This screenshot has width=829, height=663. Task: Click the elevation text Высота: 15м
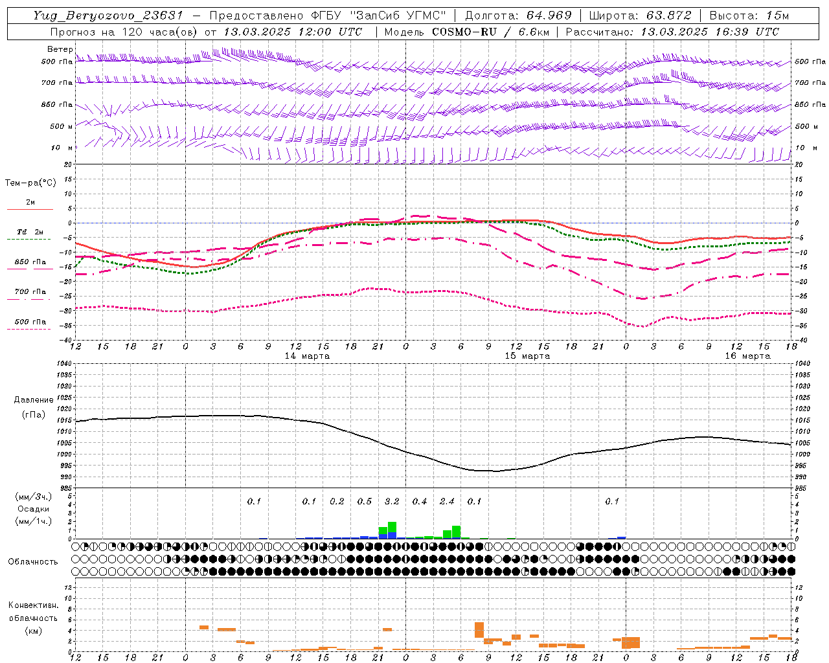(749, 16)
